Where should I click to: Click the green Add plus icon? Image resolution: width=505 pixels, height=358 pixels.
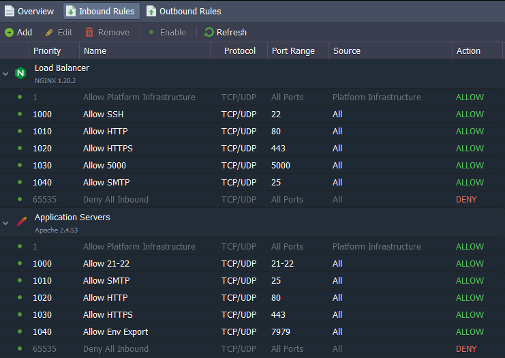pyautogui.click(x=9, y=32)
